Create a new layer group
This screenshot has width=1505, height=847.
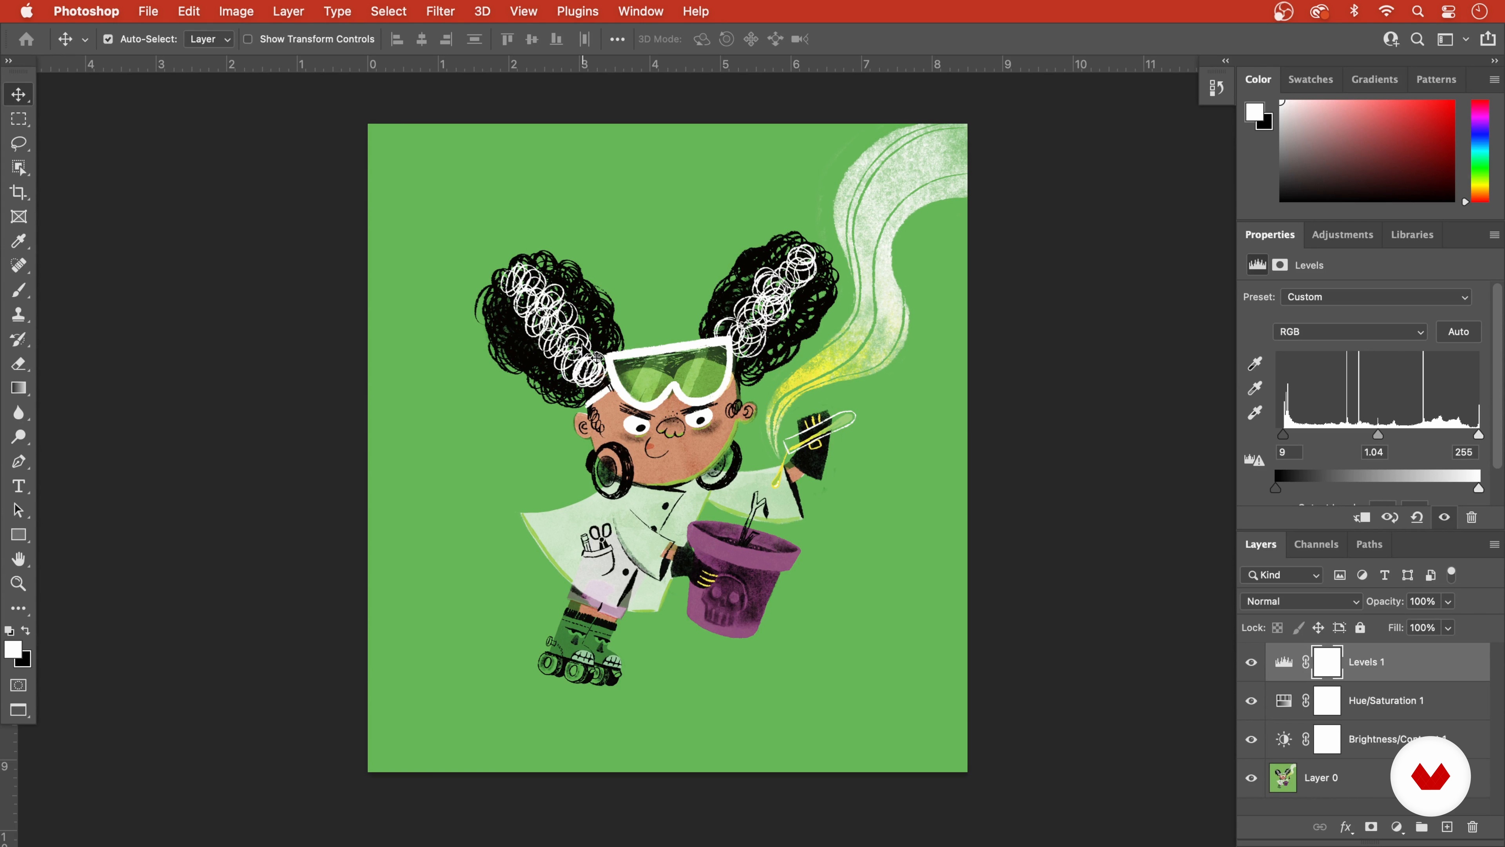click(1422, 827)
